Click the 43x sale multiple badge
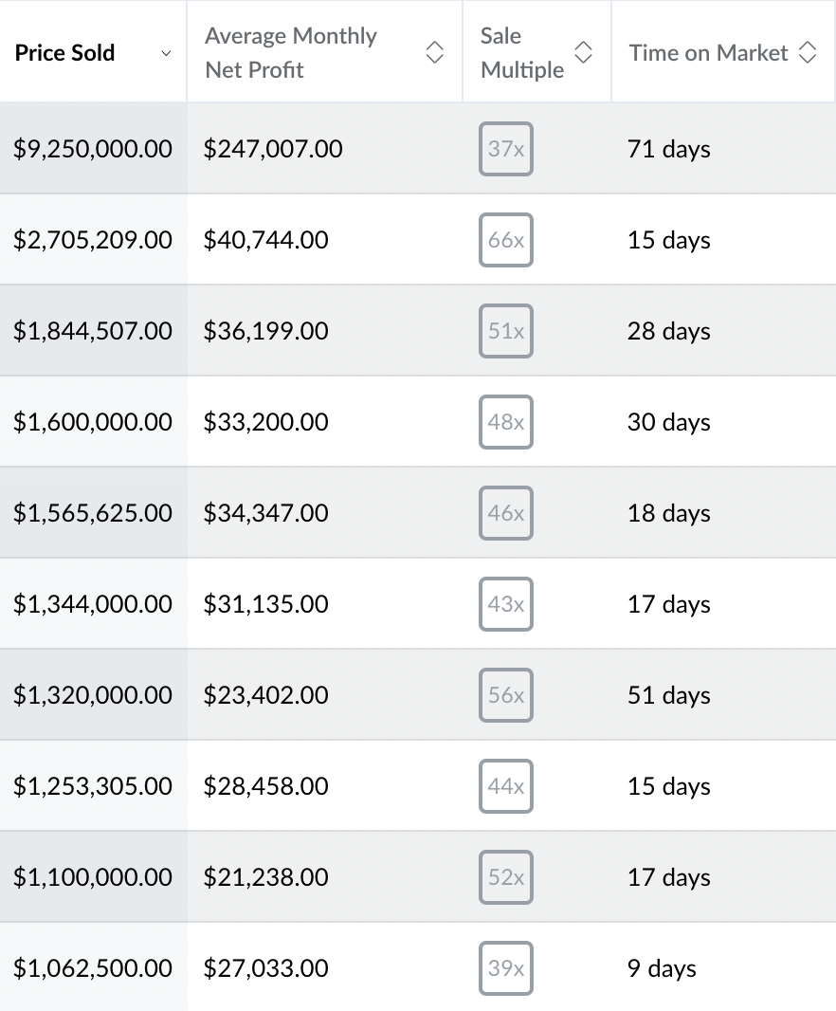This screenshot has height=1011, width=836. click(x=506, y=604)
